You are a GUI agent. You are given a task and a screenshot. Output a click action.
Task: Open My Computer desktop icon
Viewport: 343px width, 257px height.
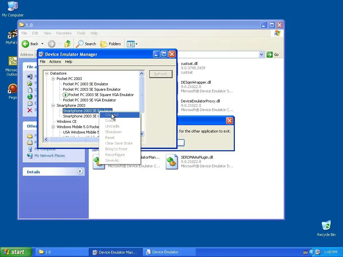click(13, 9)
